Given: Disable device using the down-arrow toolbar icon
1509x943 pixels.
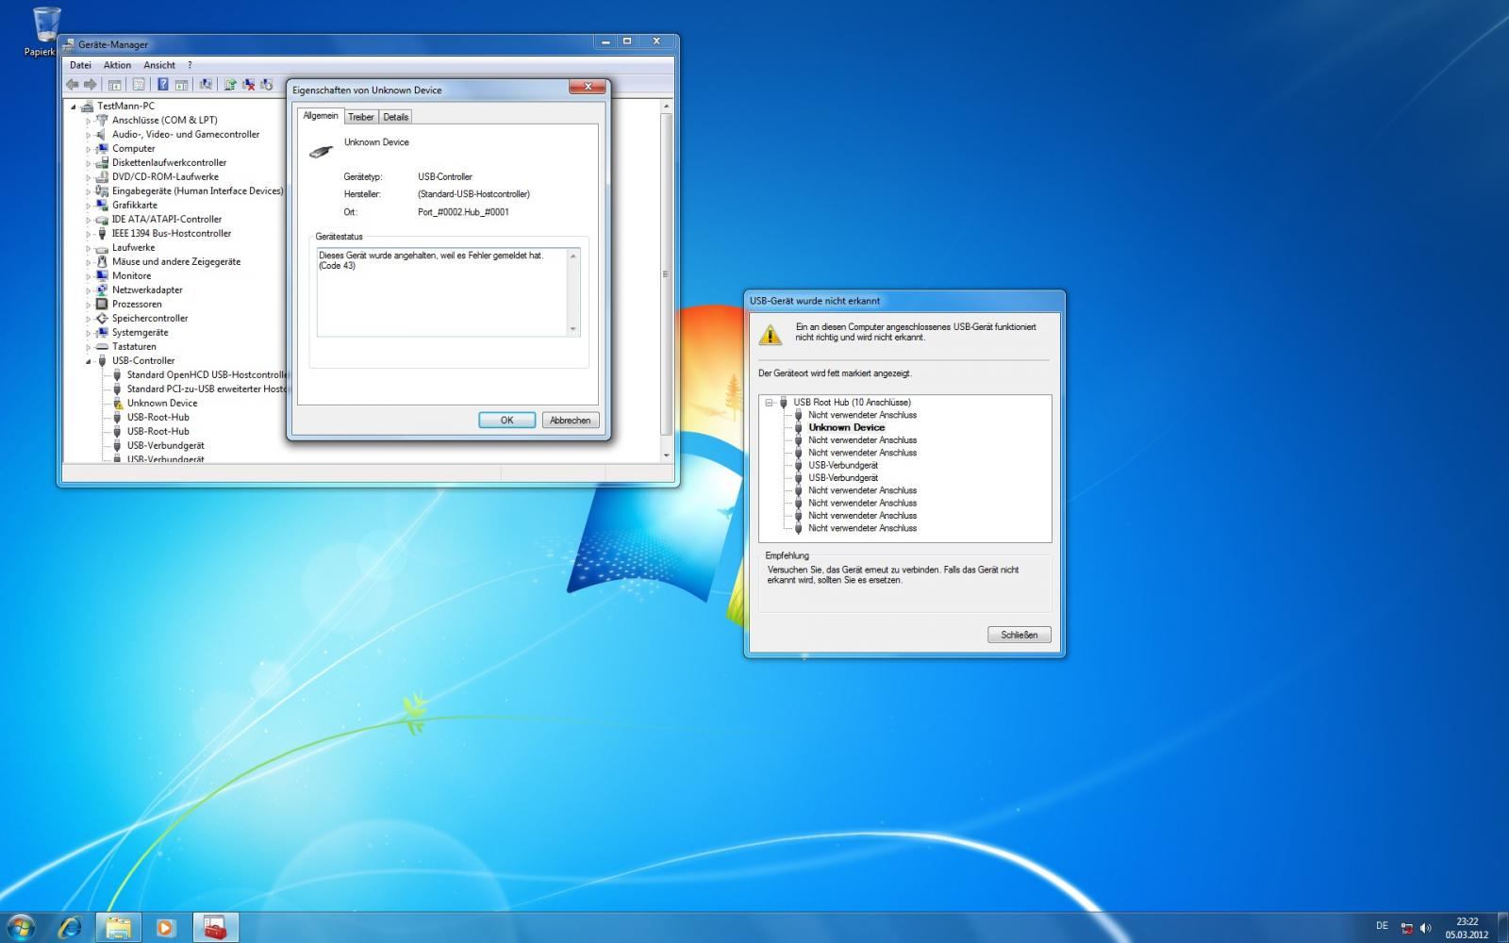Looking at the screenshot, I should click(x=267, y=85).
